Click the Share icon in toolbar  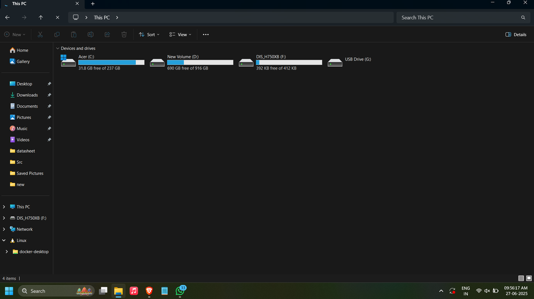click(x=107, y=34)
